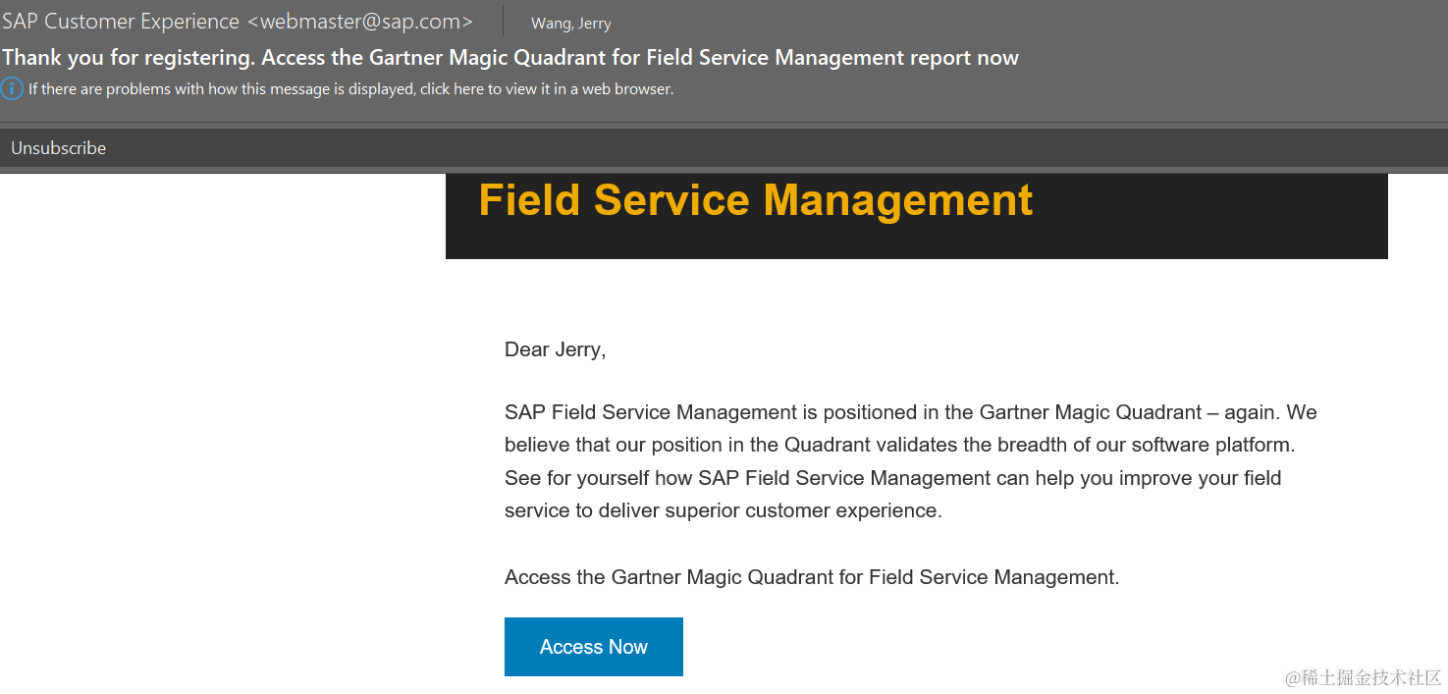This screenshot has width=1448, height=694.
Task: Click the blue info icon in the header
Action: (12, 89)
